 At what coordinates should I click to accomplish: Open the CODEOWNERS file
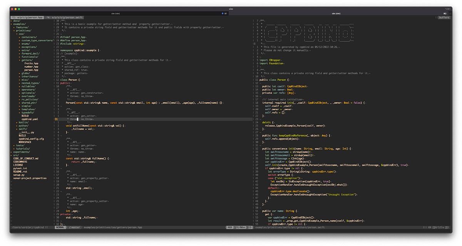20,162
